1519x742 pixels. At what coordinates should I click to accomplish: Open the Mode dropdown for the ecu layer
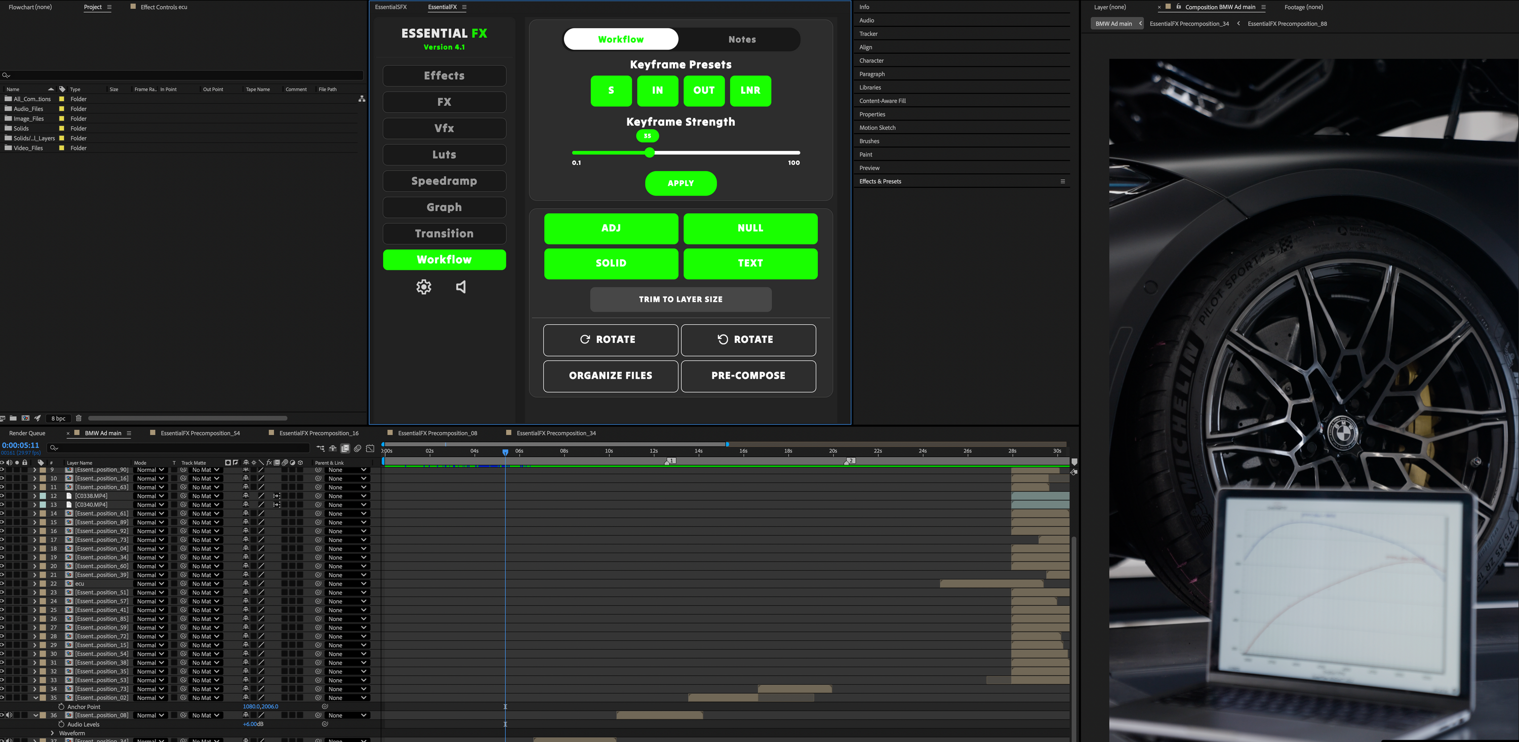tap(150, 583)
